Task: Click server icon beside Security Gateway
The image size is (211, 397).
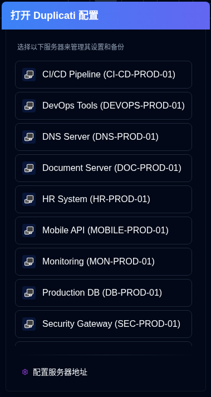Action: tap(29, 324)
